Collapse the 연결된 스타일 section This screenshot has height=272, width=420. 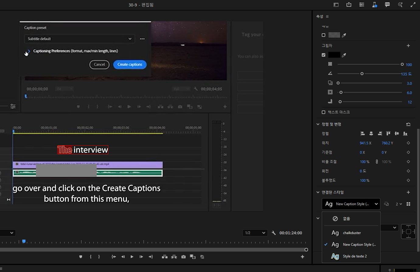tap(318, 192)
